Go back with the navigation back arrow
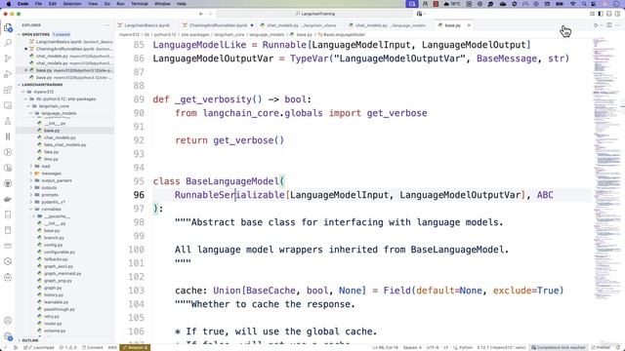Viewport: 625px width, 351px height. point(201,14)
